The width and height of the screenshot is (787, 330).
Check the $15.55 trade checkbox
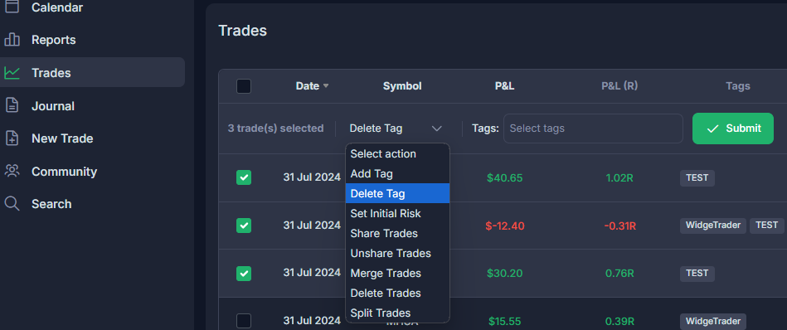pos(244,321)
